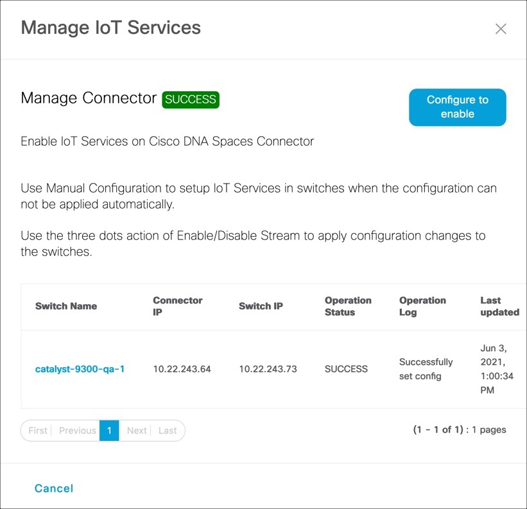This screenshot has width=527, height=509.
Task: Click the Cancel link
Action: 53,488
